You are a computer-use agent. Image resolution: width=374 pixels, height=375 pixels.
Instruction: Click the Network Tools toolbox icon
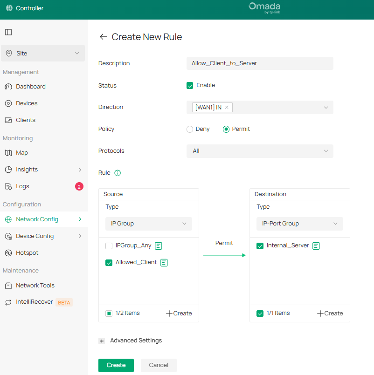(x=8, y=286)
